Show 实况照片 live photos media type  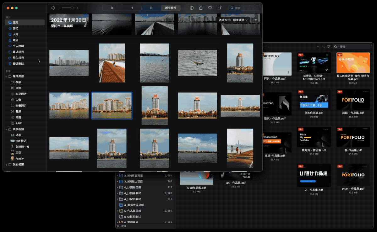coord(25,94)
